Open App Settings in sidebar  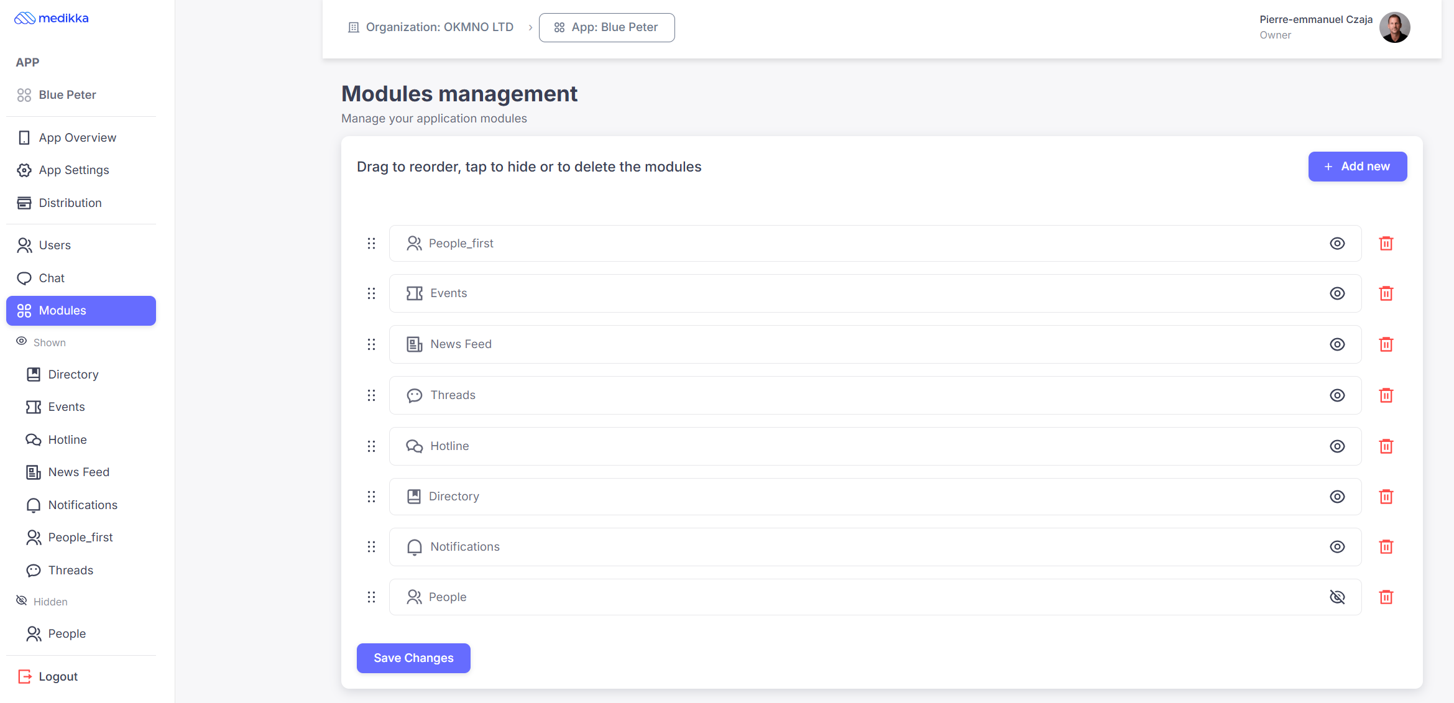point(73,170)
